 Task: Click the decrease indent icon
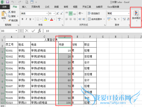80,19
